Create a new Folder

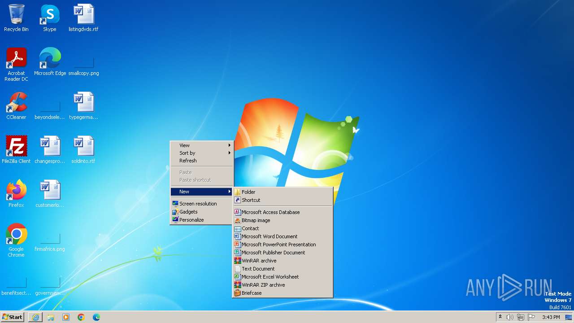(283, 192)
